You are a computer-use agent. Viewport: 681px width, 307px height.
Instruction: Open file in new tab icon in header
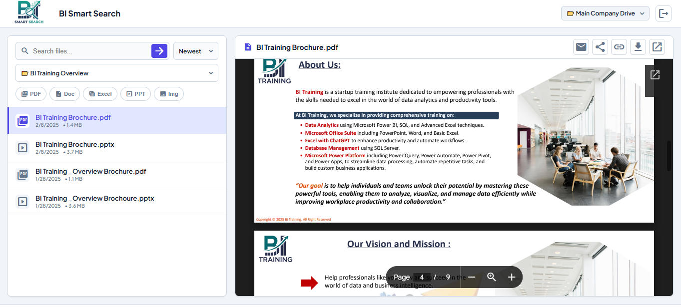(x=657, y=47)
